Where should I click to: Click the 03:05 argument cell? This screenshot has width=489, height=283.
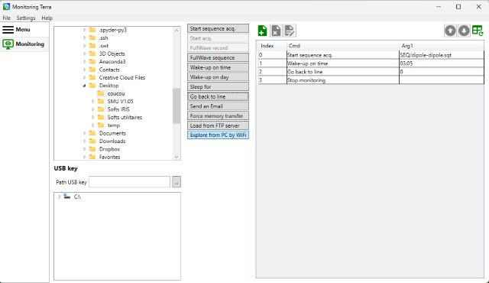coord(442,63)
